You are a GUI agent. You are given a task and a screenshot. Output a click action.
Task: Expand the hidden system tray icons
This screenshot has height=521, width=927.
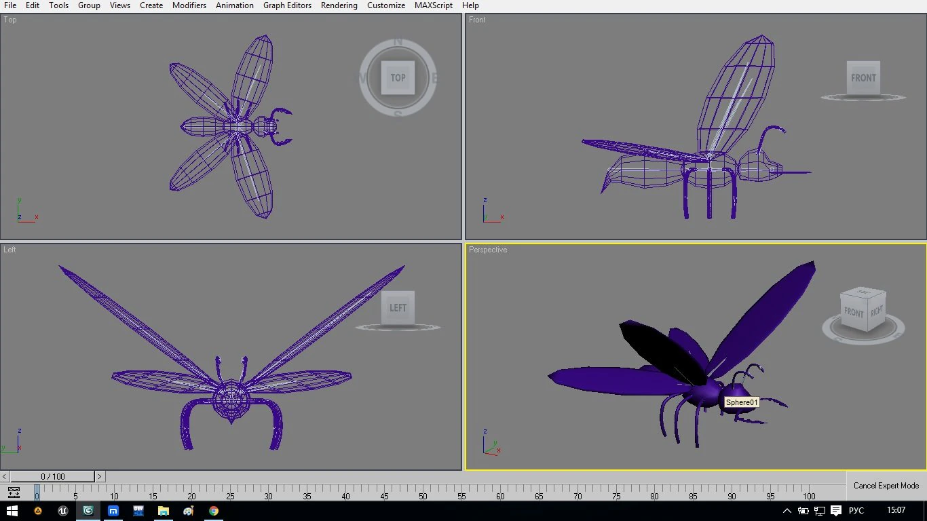pos(787,511)
